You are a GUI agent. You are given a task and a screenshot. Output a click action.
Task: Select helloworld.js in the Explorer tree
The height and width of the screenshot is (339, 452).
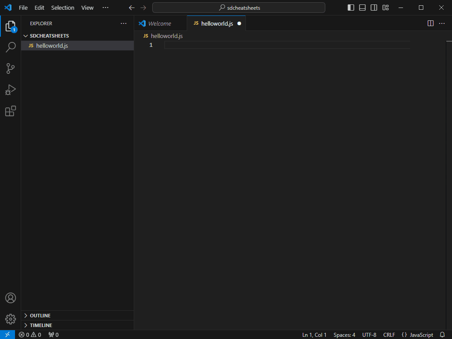click(x=78, y=46)
